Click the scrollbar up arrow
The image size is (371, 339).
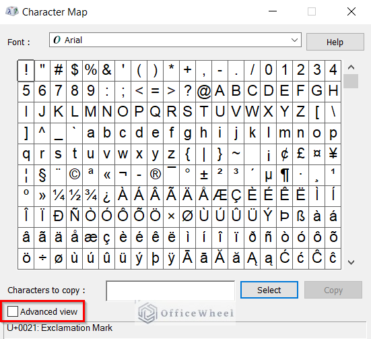tap(351, 67)
